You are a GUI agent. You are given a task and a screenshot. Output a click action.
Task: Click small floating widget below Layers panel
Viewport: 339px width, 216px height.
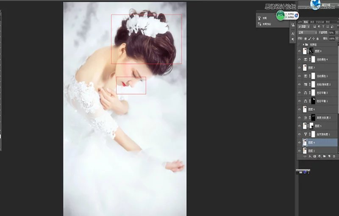click(303, 172)
